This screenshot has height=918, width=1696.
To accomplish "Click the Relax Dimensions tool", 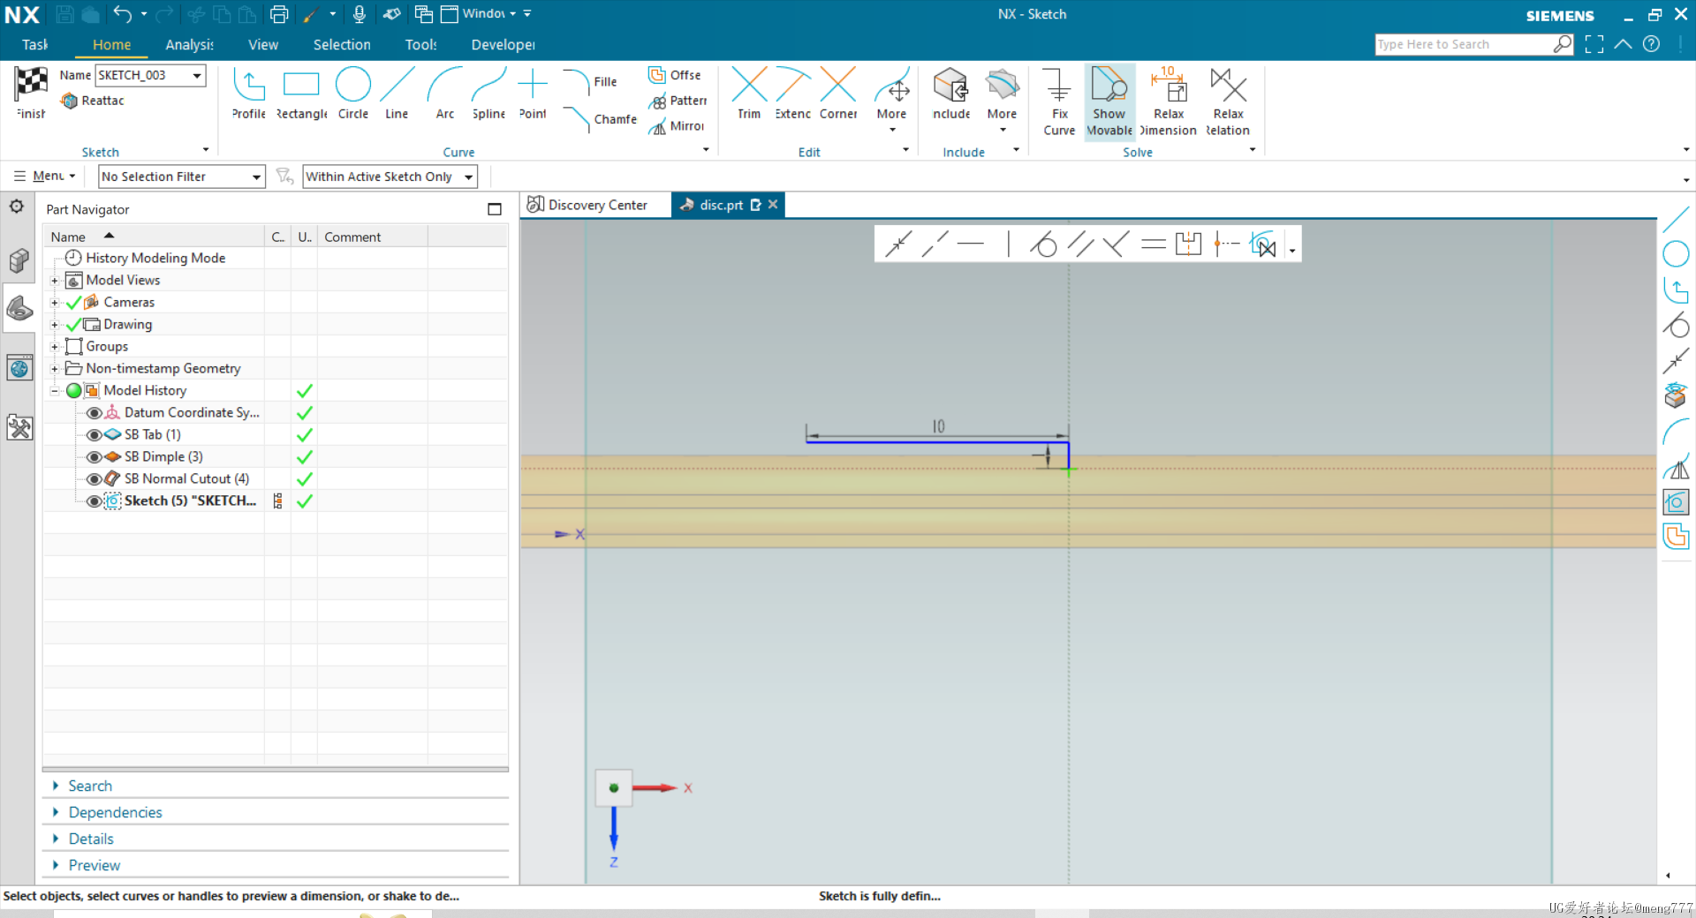I will (x=1169, y=102).
